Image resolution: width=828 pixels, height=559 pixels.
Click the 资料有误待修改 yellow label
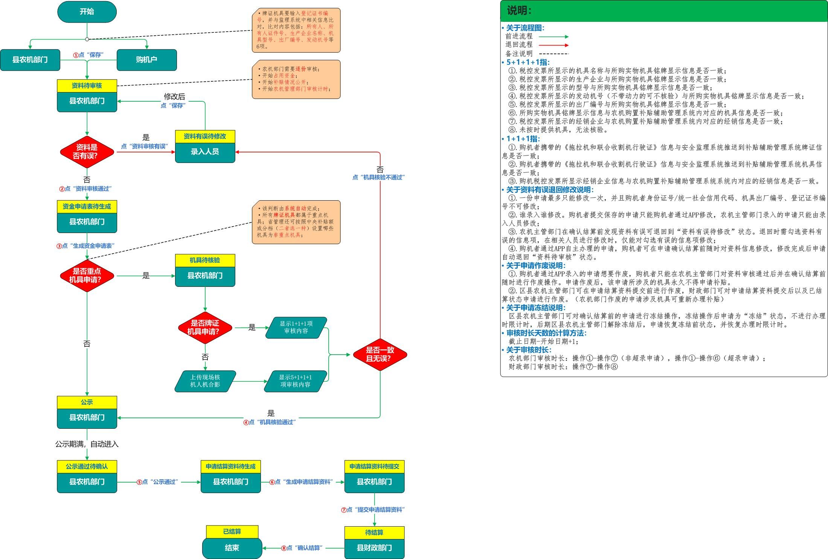pos(205,136)
